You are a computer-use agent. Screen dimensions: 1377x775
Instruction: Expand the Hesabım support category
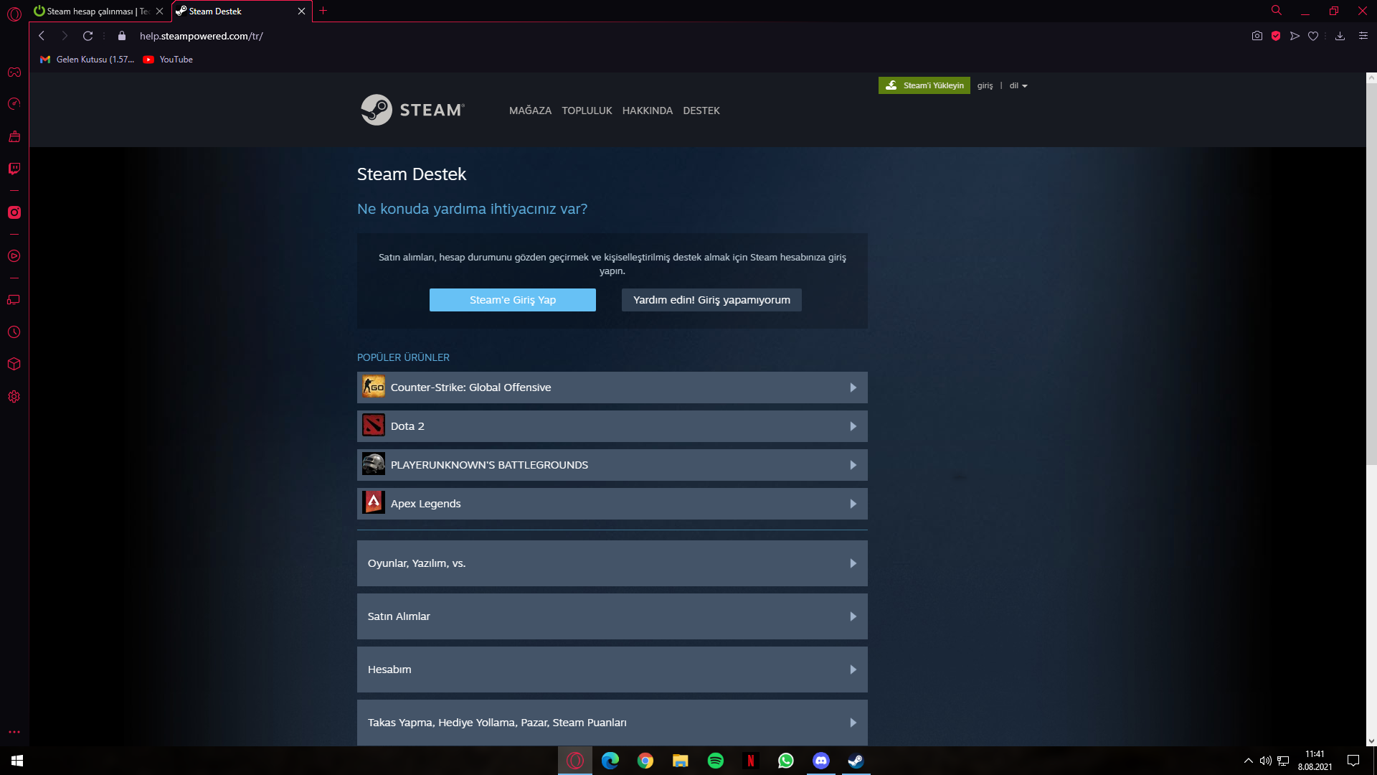(x=612, y=670)
